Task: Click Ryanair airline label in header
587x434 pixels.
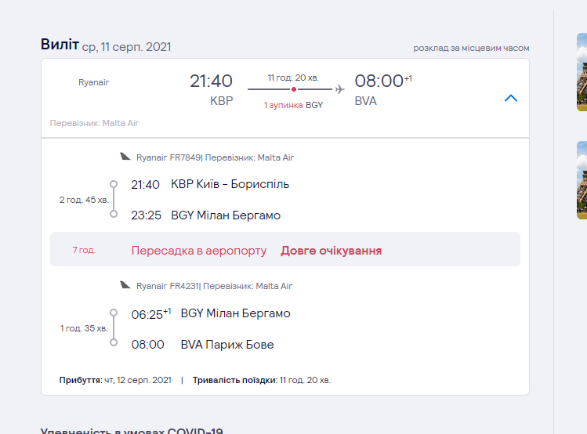Action: click(93, 81)
